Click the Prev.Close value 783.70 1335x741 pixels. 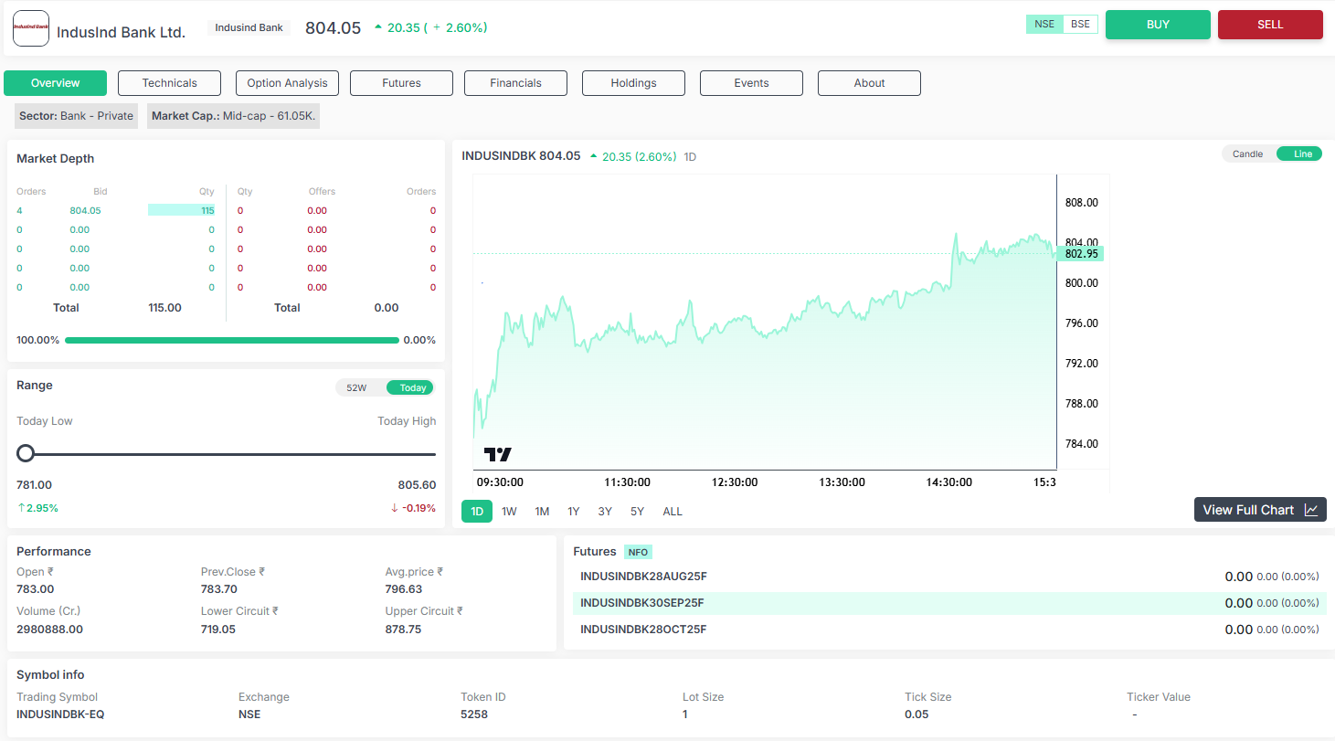click(220, 589)
